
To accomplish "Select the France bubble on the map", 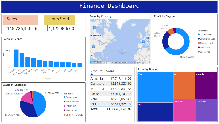I will pyautogui.click(x=143, y=42).
